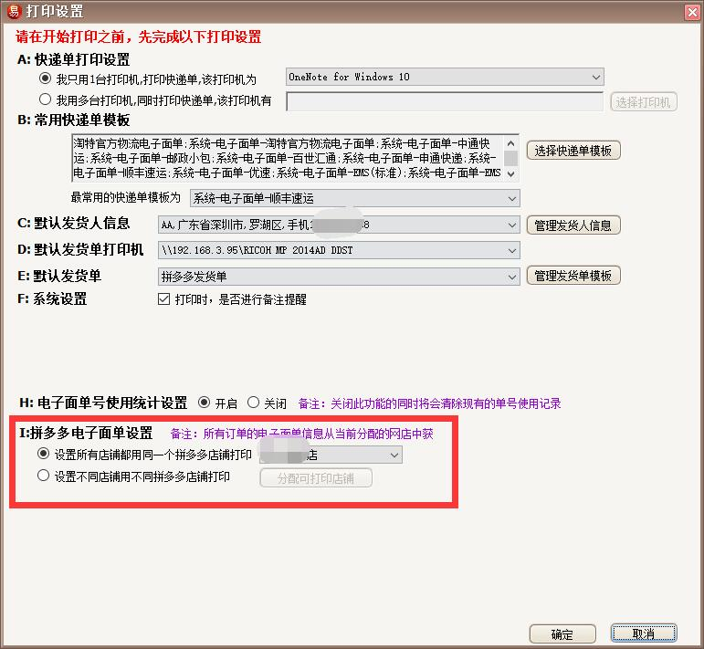Open the 默认发货单 拼多多发货单 dropdown
Image resolution: width=704 pixels, height=649 pixels.
click(x=339, y=276)
